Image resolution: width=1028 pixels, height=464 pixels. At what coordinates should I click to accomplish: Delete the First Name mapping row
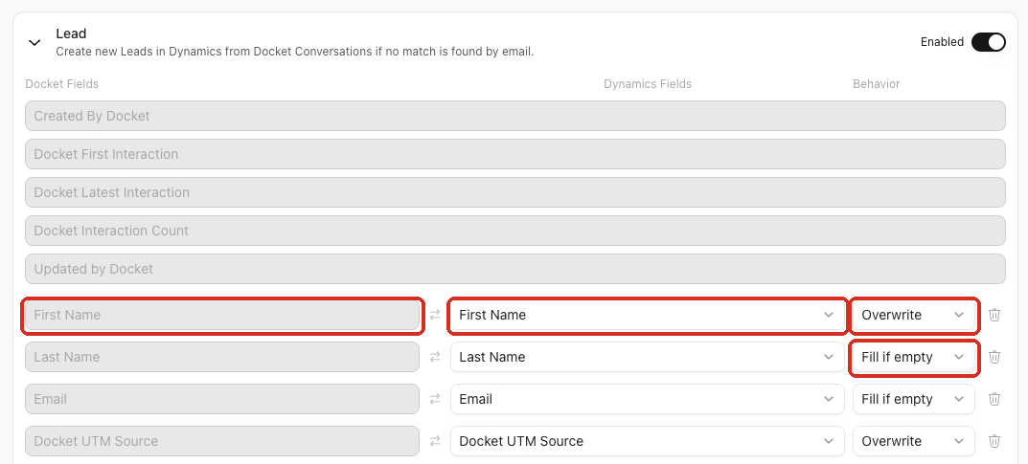[994, 315]
